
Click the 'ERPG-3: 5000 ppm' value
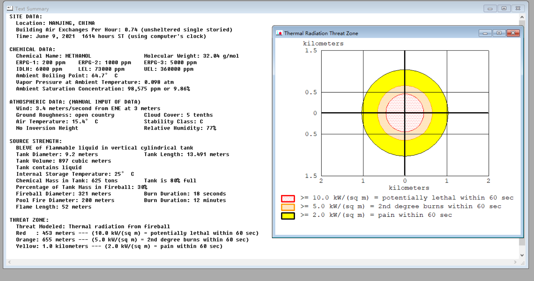point(170,63)
